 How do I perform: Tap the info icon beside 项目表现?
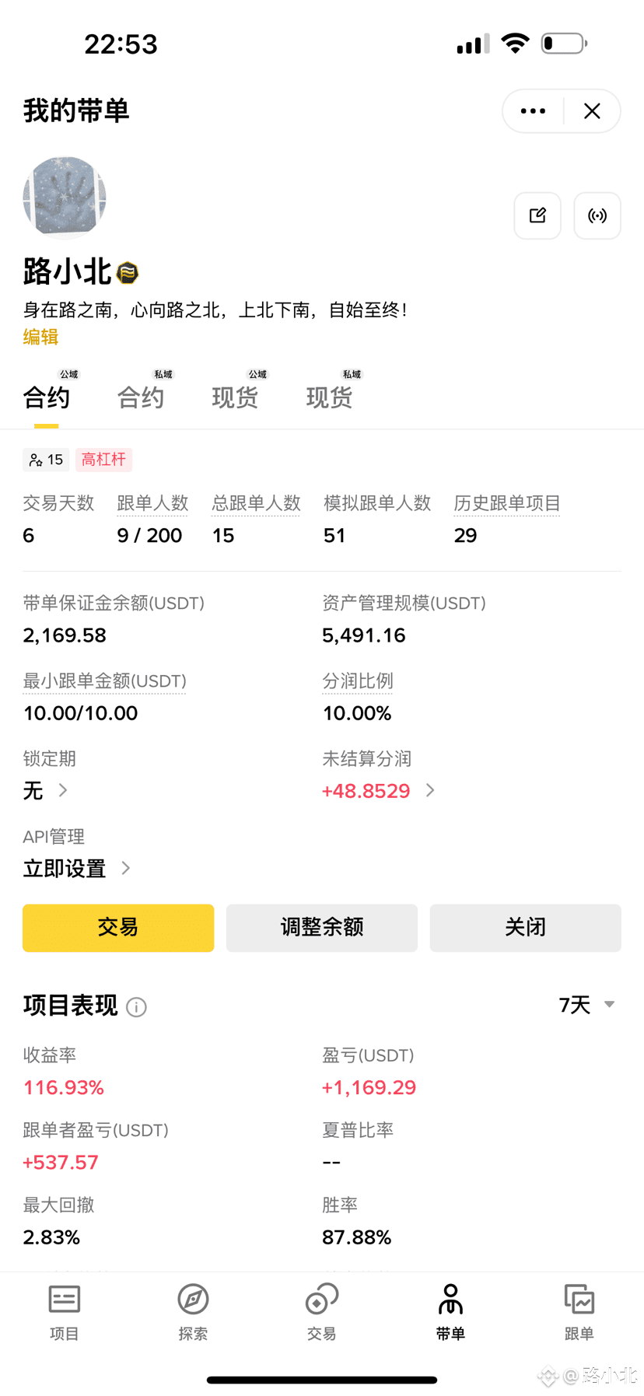(x=137, y=1007)
